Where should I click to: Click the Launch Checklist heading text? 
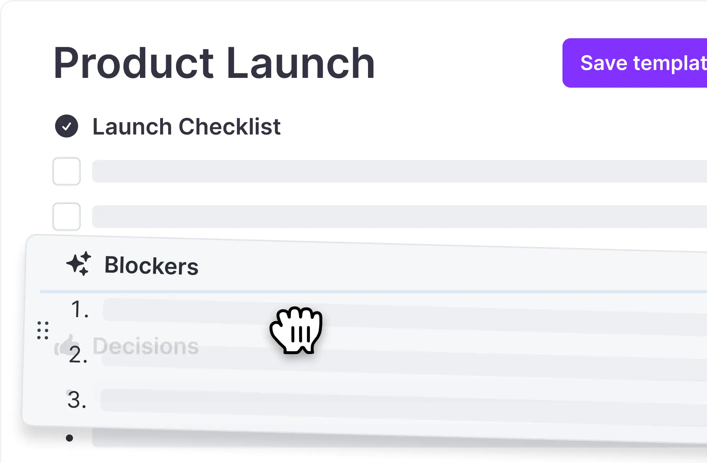click(x=186, y=127)
